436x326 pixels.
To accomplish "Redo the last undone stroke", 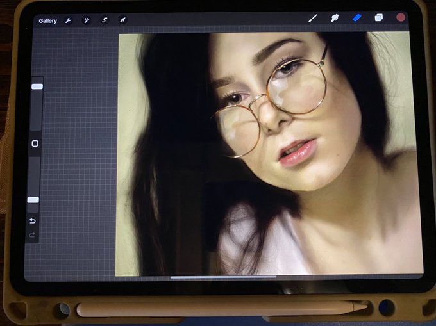I will coord(32,235).
